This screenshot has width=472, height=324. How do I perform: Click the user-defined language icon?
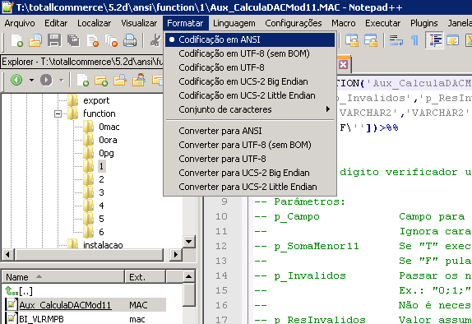tap(452, 40)
